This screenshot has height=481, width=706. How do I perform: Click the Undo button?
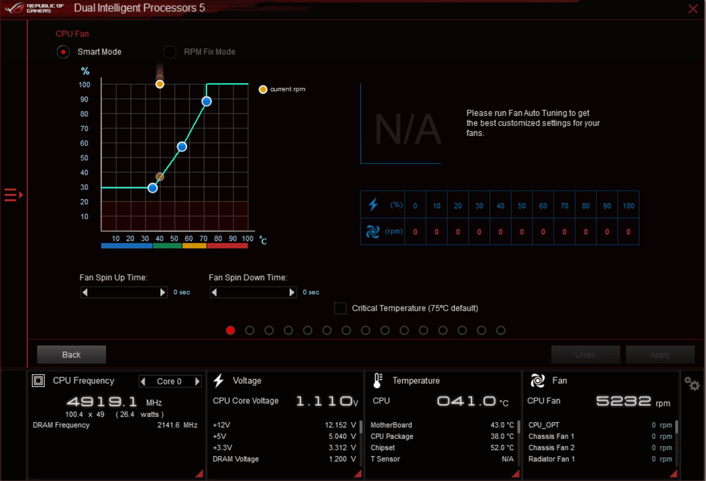(x=585, y=355)
